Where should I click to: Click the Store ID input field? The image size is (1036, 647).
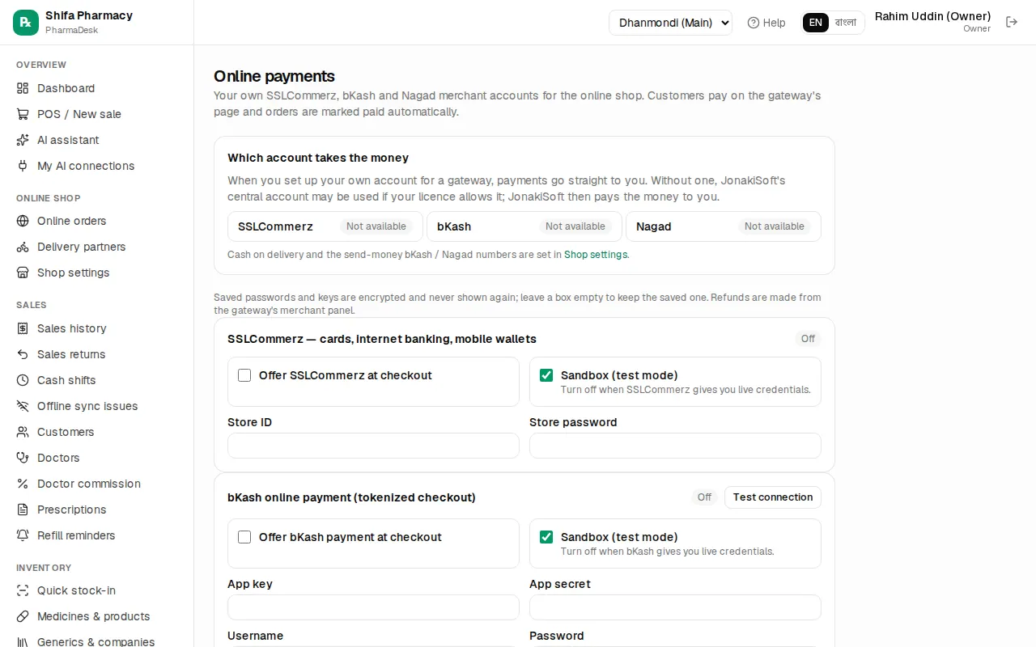[x=373, y=446]
